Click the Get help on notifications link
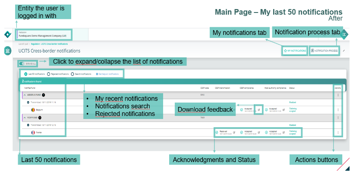This screenshot has width=356, height=175. click(107, 74)
